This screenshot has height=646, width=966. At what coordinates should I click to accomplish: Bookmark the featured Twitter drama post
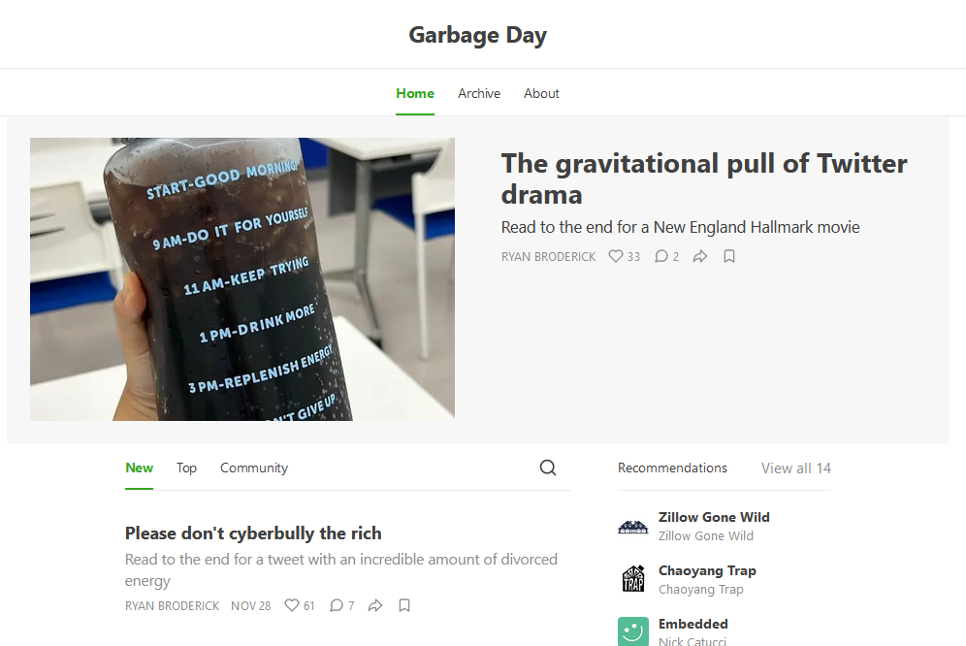tap(728, 256)
